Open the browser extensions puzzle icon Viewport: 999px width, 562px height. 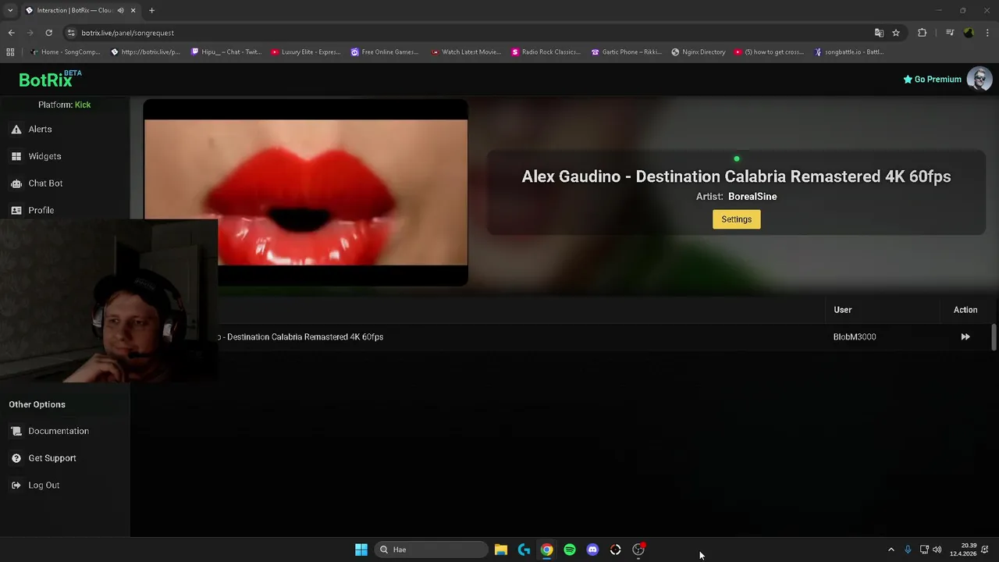pos(923,33)
